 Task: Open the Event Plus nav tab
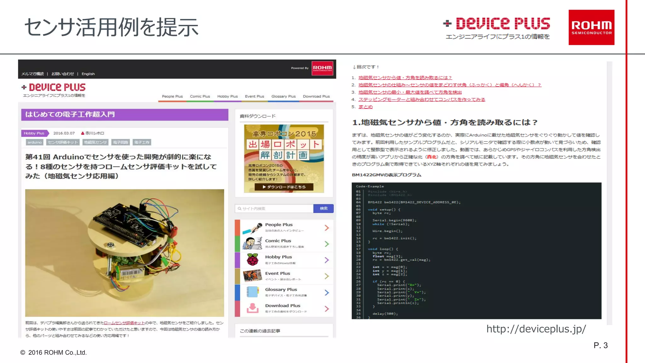tap(254, 96)
